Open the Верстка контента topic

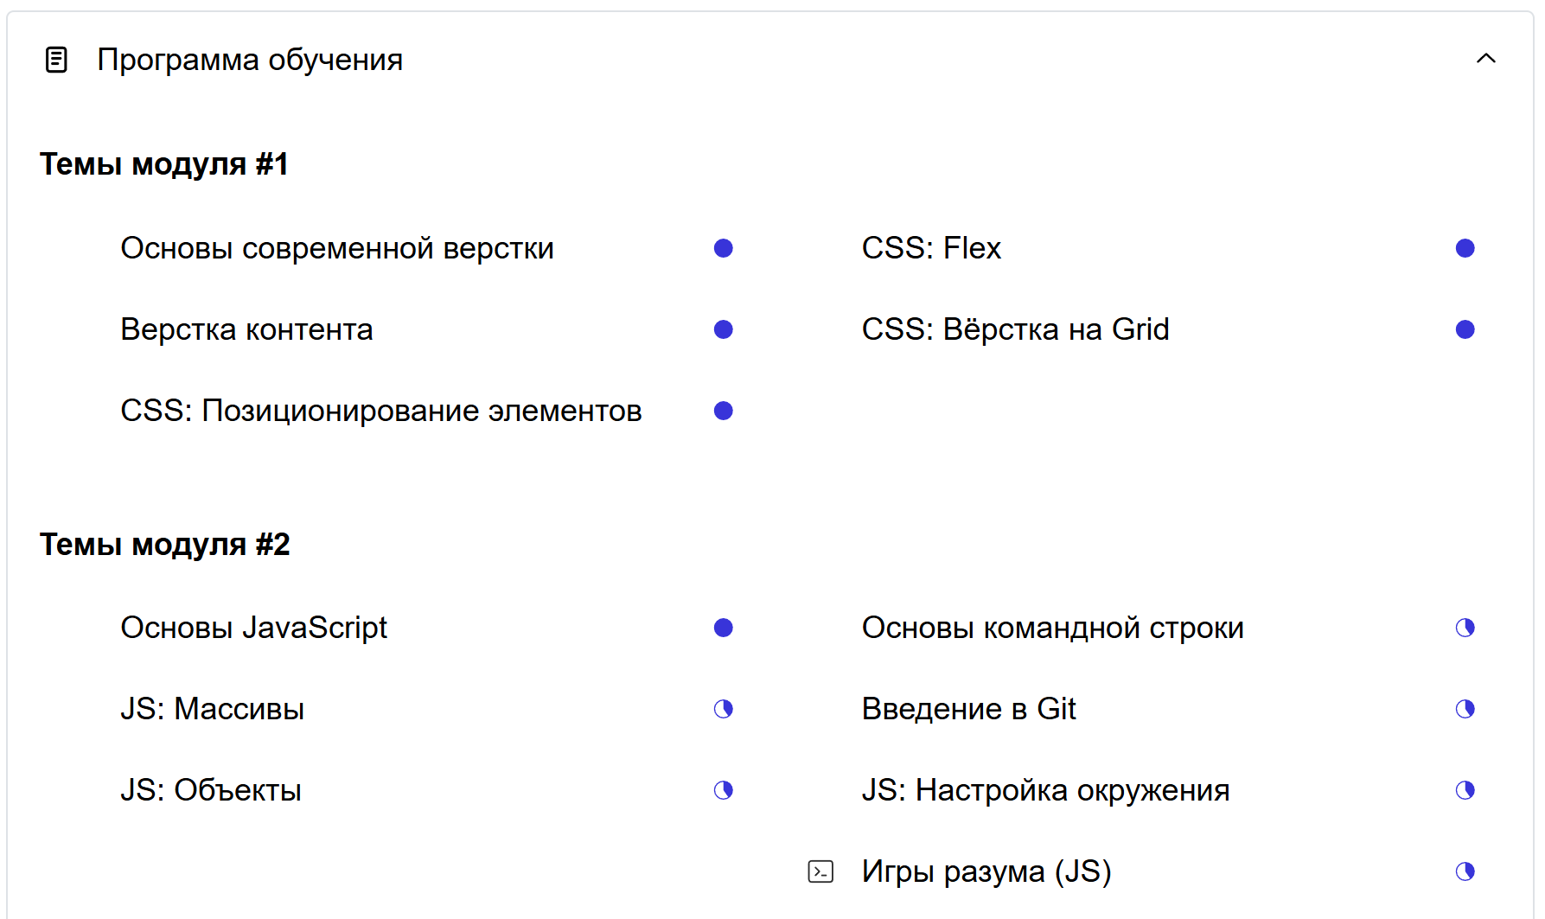246,329
